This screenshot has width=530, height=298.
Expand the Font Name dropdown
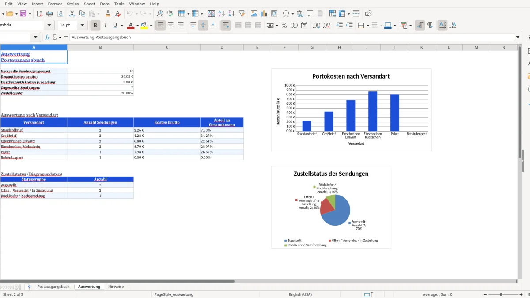click(49, 26)
